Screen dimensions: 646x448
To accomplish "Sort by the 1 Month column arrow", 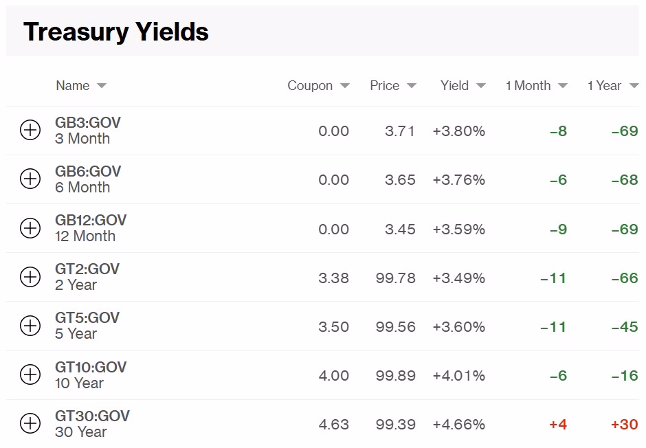I will coord(563,86).
